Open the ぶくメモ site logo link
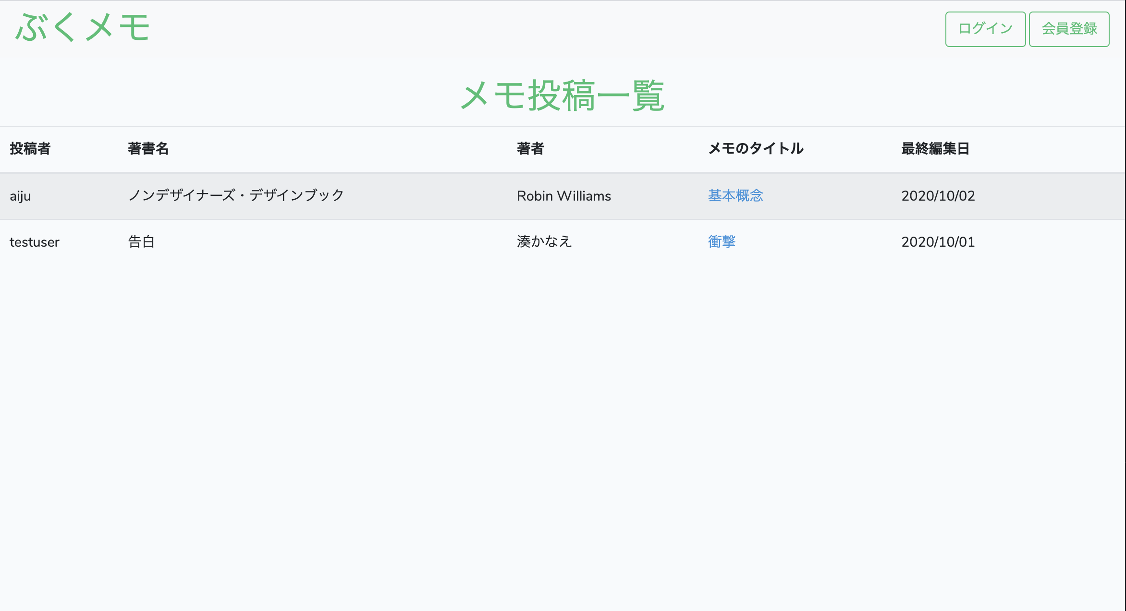The height and width of the screenshot is (611, 1126). [83, 28]
